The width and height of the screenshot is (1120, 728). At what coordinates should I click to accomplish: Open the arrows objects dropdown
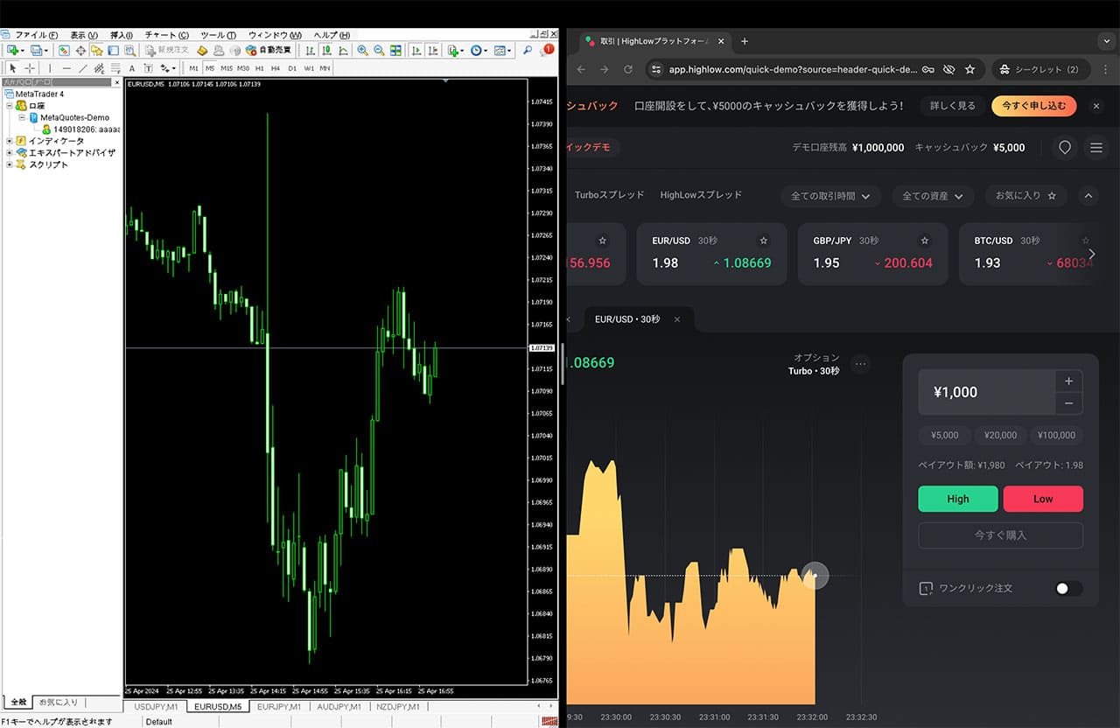click(167, 67)
